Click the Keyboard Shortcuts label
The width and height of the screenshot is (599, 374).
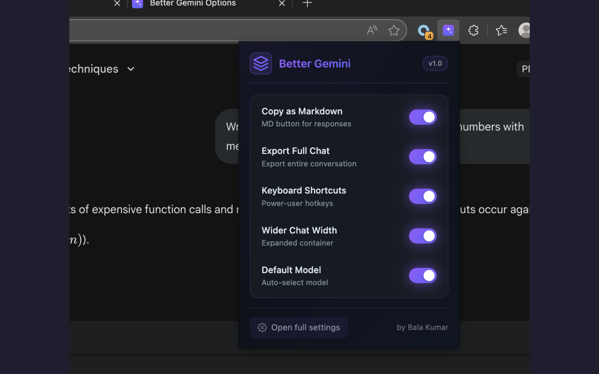click(304, 191)
